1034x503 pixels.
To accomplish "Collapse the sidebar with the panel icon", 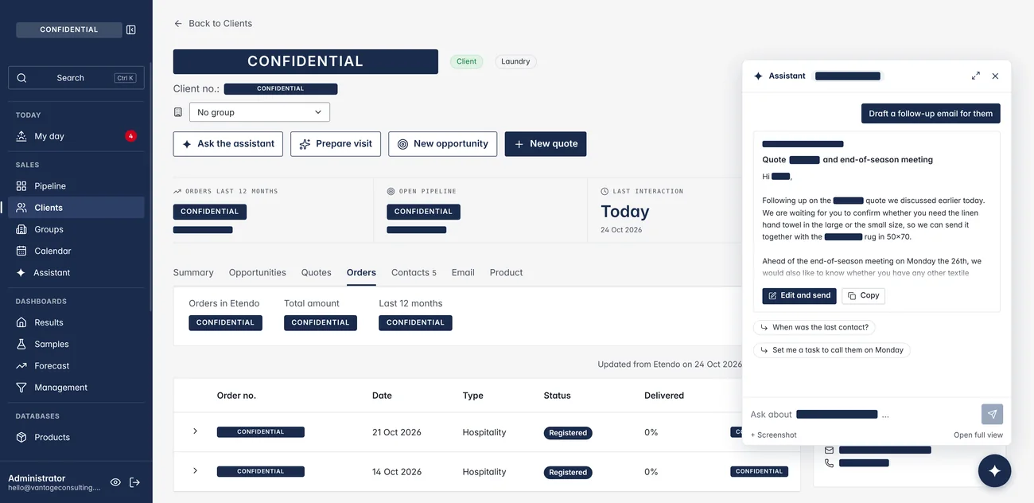I will (x=131, y=29).
